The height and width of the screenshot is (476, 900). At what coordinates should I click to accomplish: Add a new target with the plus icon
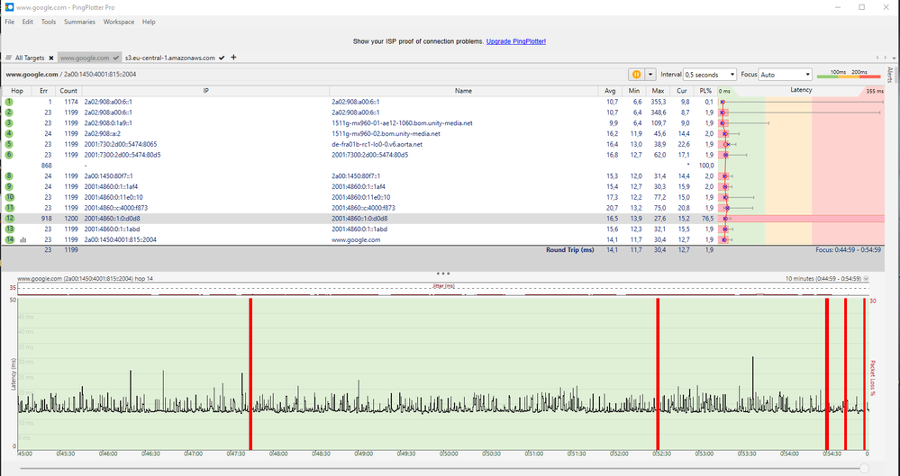pos(234,58)
